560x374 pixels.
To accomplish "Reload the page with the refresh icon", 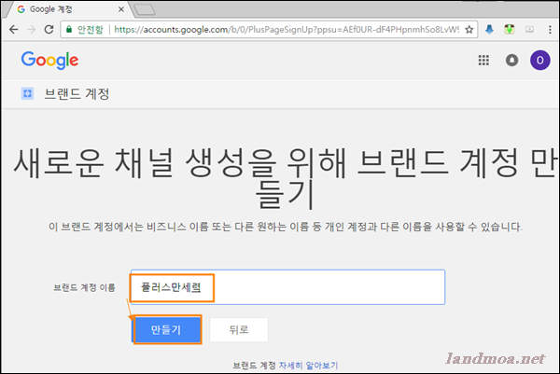I will [x=49, y=29].
